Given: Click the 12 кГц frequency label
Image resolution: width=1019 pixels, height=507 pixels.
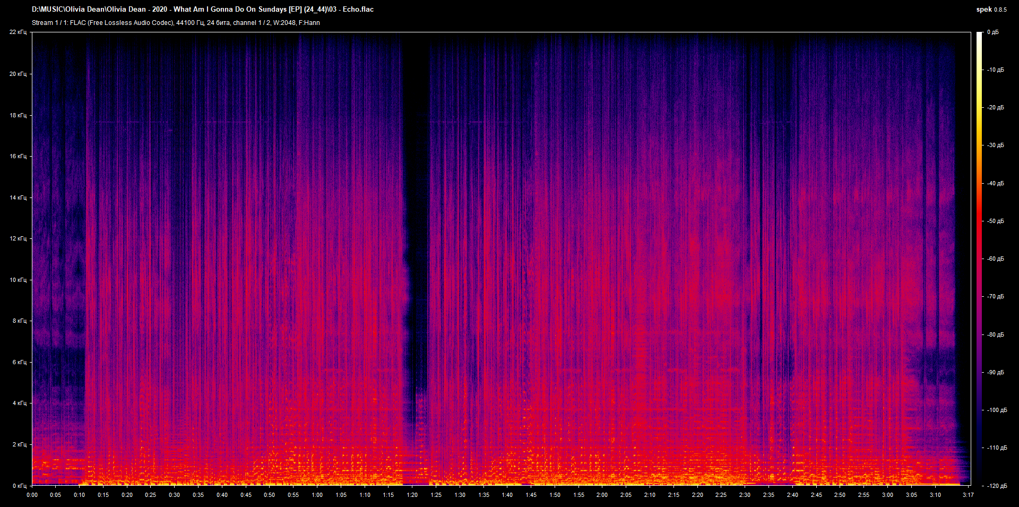Looking at the screenshot, I should (18, 238).
